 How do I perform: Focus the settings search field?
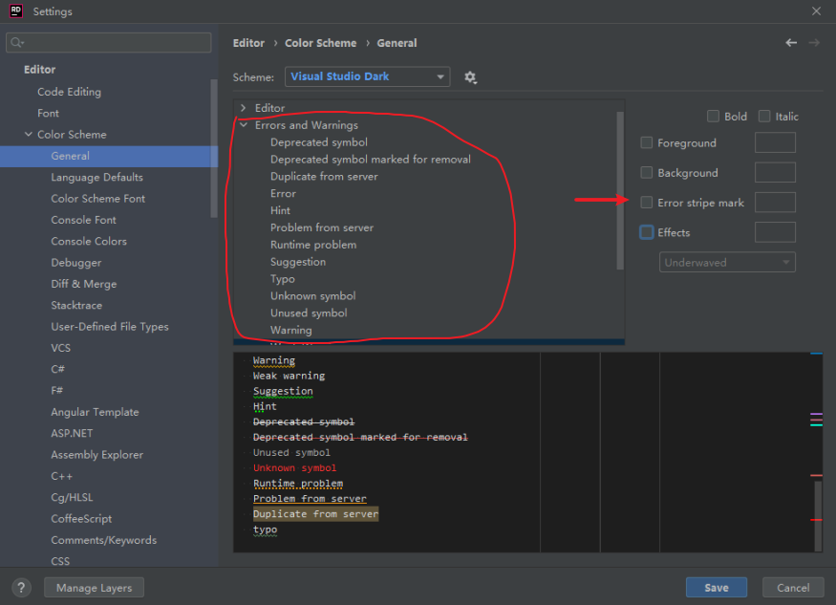109,42
